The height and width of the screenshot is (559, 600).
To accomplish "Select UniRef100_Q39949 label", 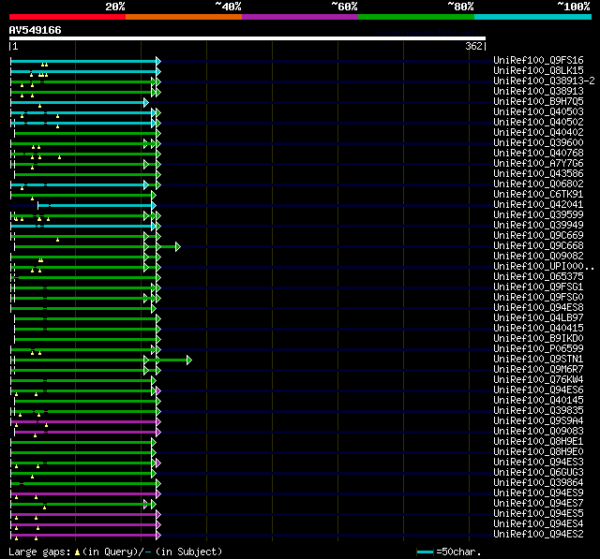I will coord(538,225).
